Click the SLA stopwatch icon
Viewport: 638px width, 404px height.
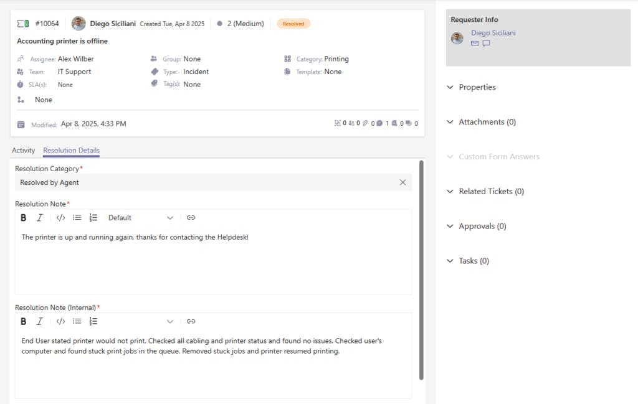[x=20, y=84]
